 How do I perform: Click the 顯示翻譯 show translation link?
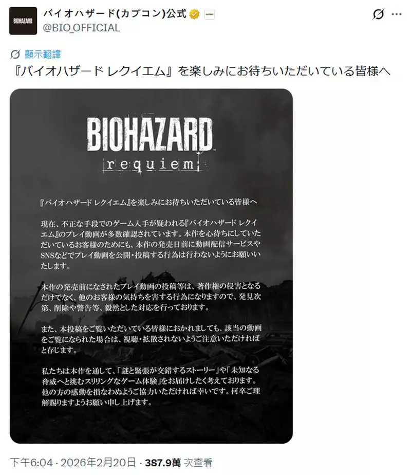[43, 54]
